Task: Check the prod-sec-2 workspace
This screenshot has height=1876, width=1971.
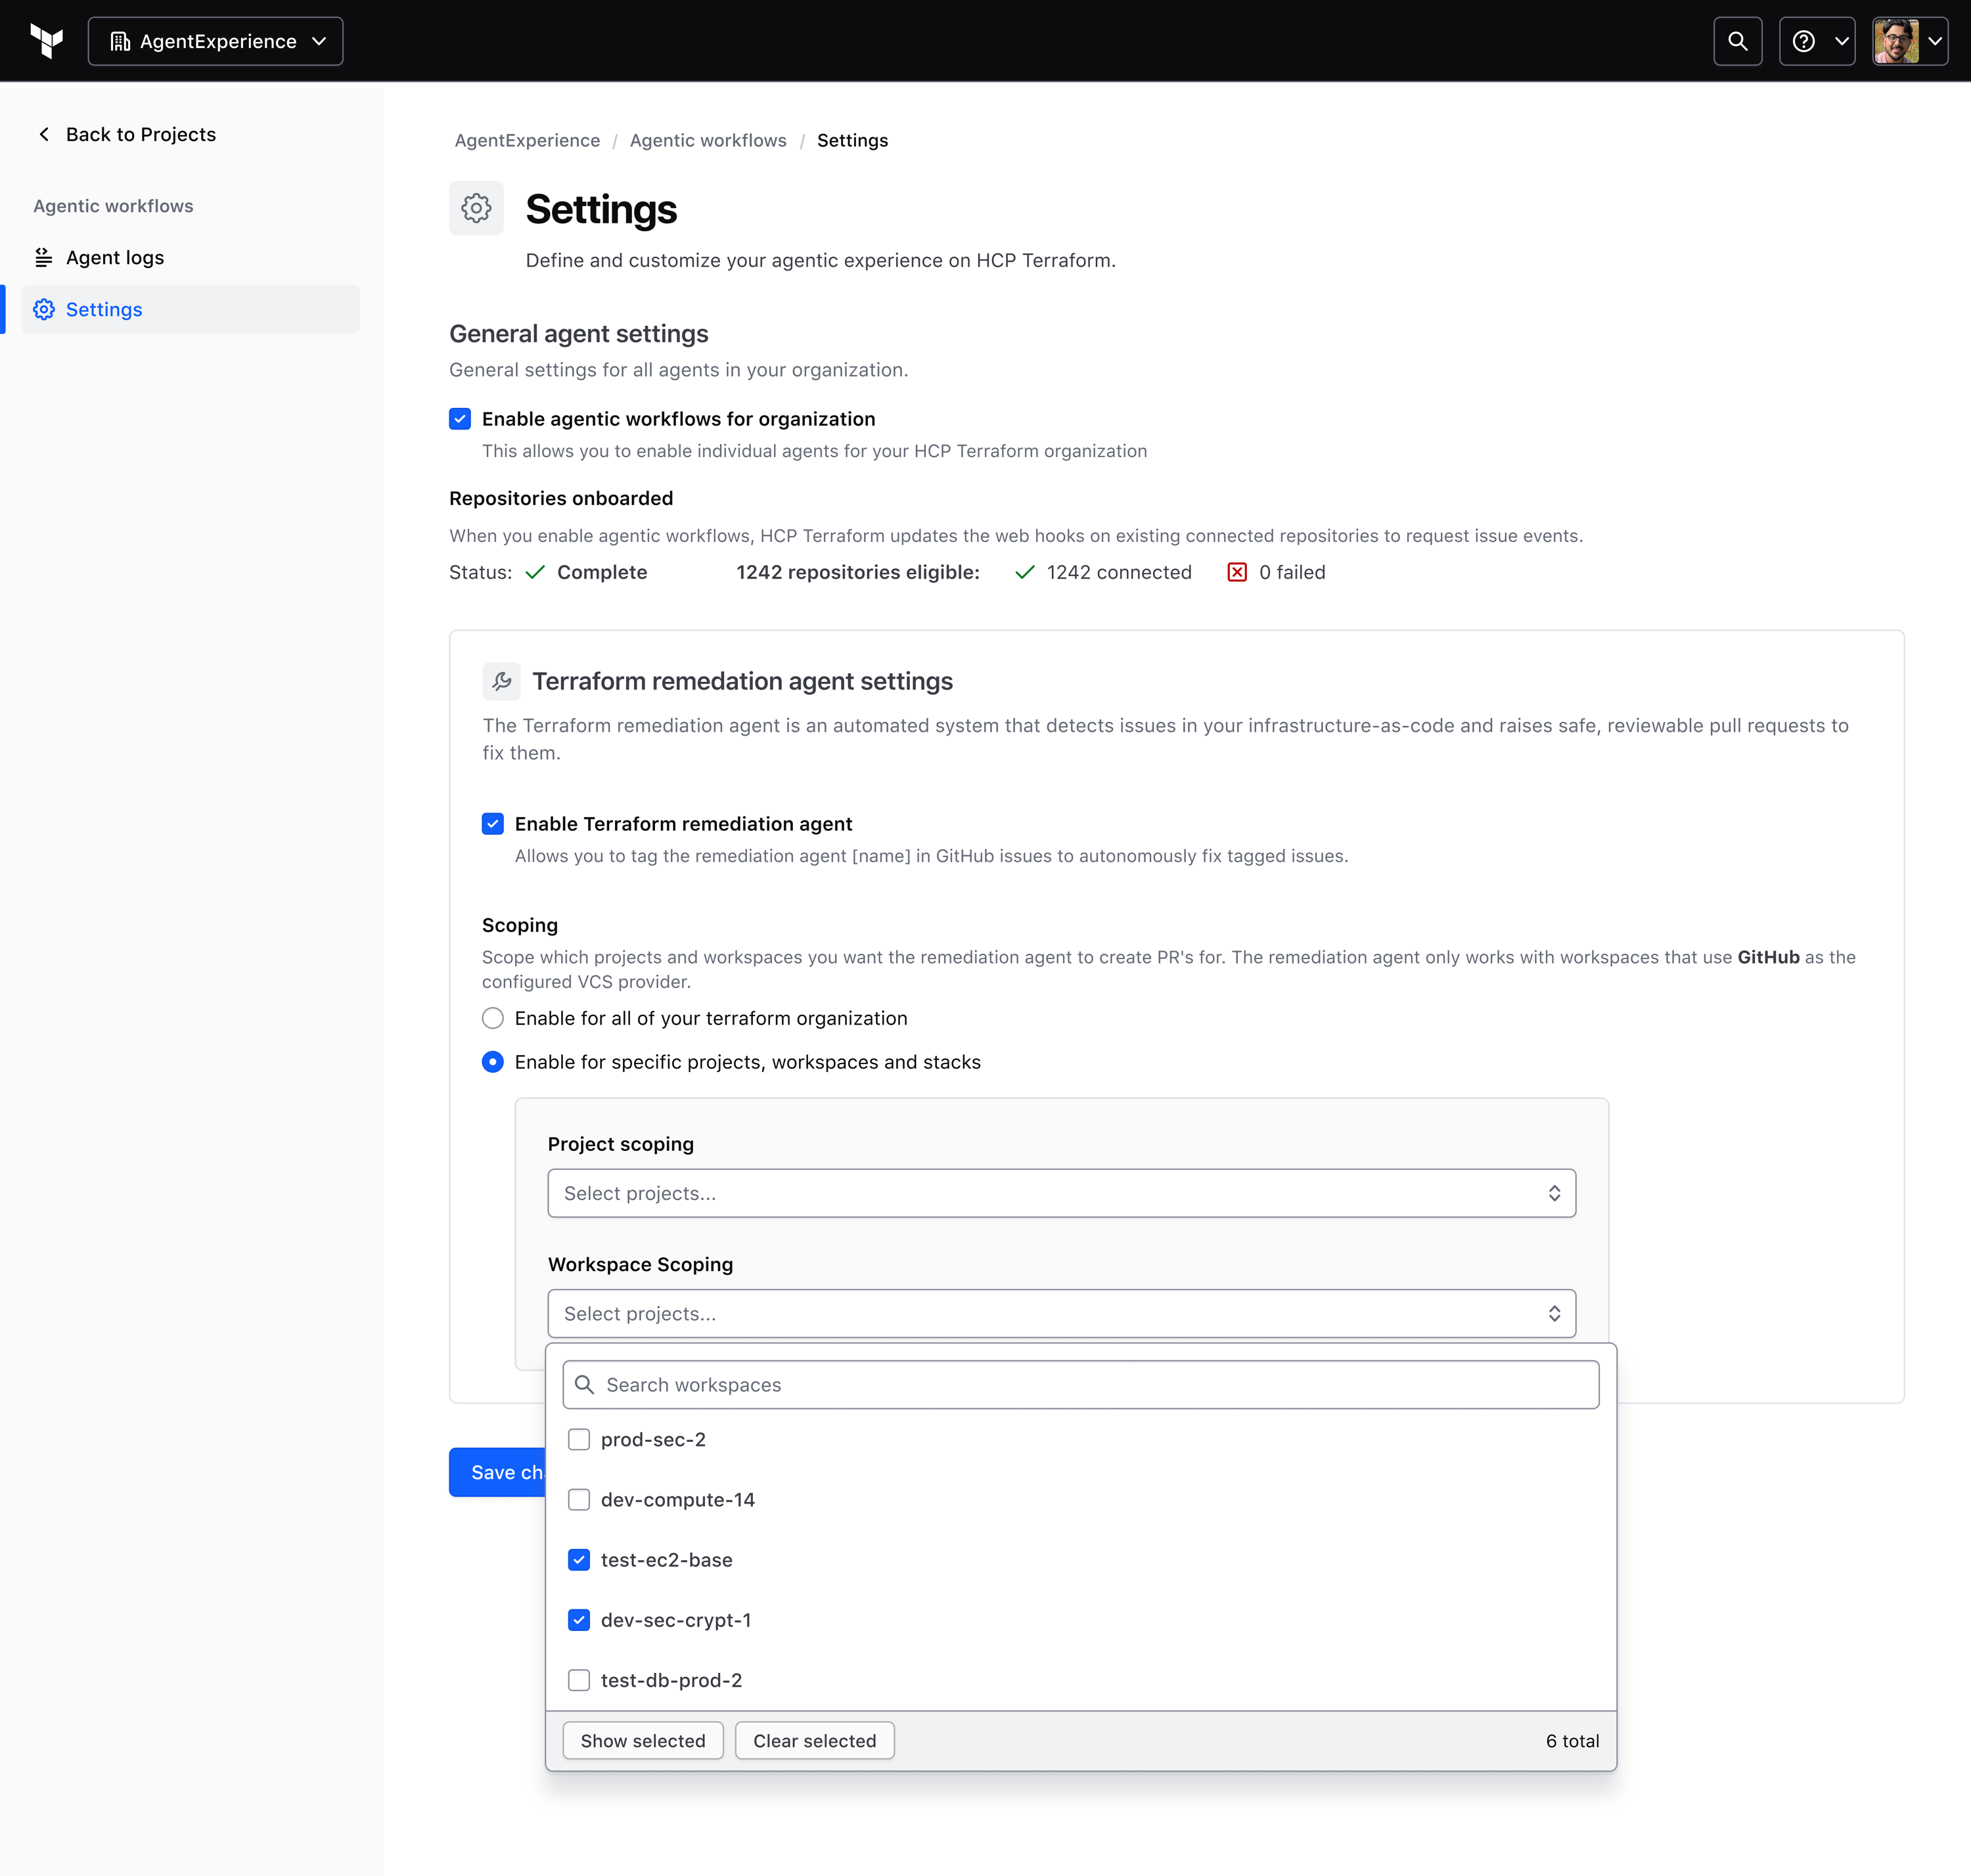Action: click(x=579, y=1440)
